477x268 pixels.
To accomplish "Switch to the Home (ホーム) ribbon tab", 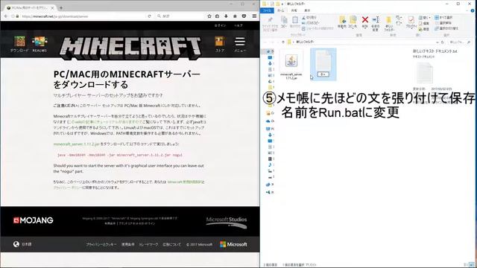I will 280,10.
